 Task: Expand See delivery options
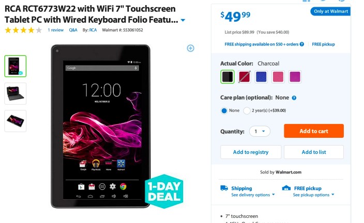click(253, 195)
